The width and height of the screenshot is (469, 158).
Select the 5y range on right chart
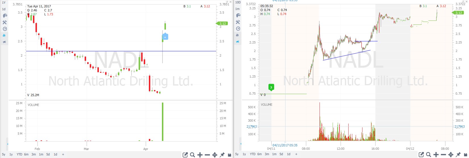237,154
